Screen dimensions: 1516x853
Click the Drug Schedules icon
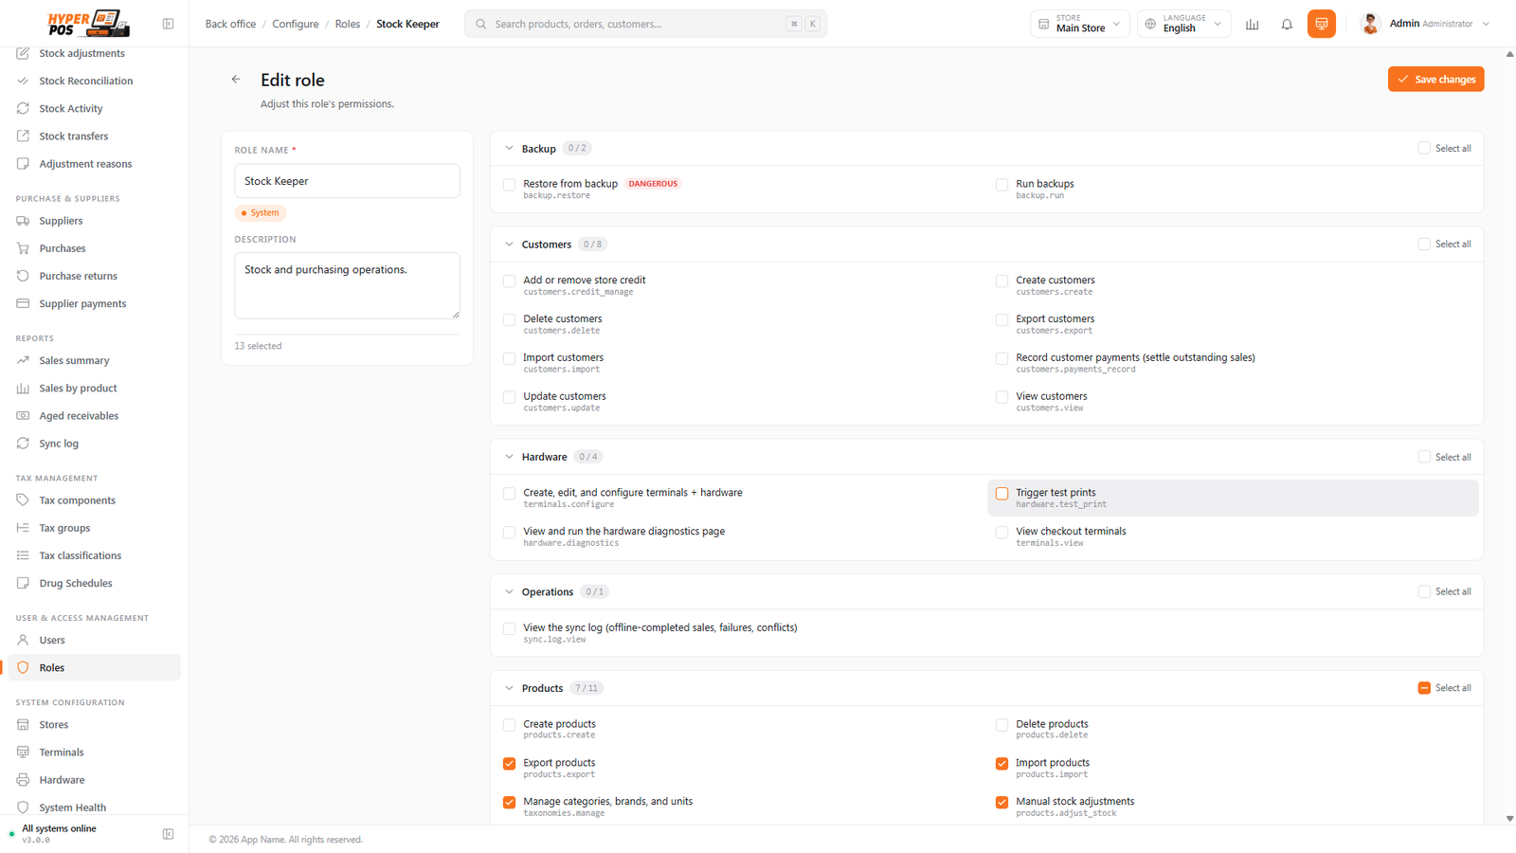[x=23, y=583]
